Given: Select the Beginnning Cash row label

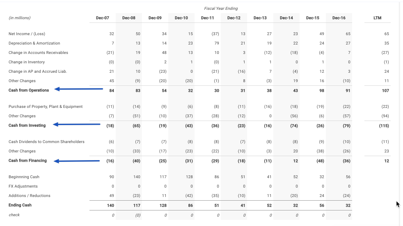Looking at the screenshot, I should [x=24, y=177].
